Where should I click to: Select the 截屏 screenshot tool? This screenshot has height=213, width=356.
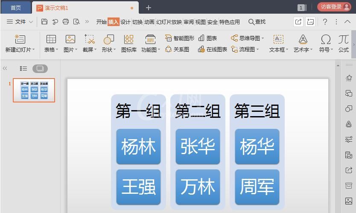tap(90, 39)
